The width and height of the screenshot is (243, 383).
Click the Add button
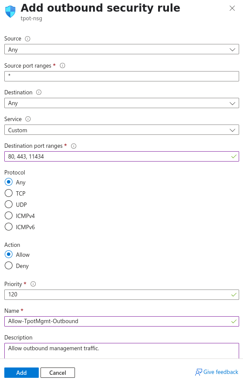coord(22,373)
